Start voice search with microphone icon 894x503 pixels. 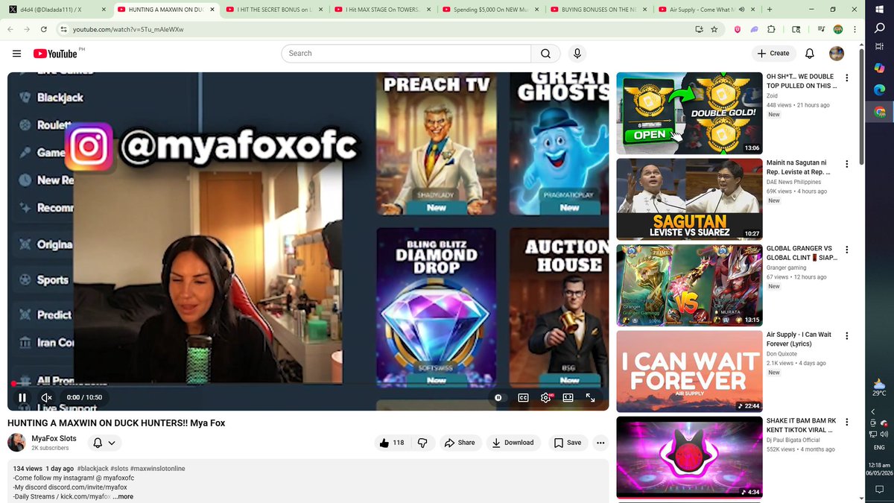pos(577,54)
